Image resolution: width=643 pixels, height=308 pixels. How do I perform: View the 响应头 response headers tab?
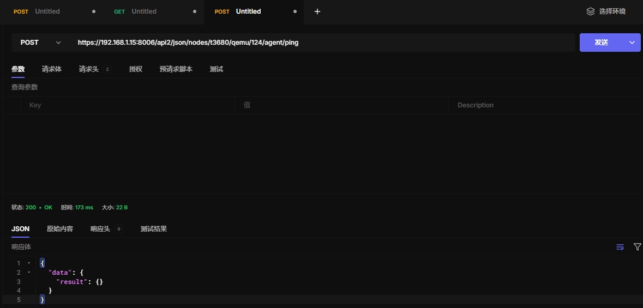(x=100, y=229)
